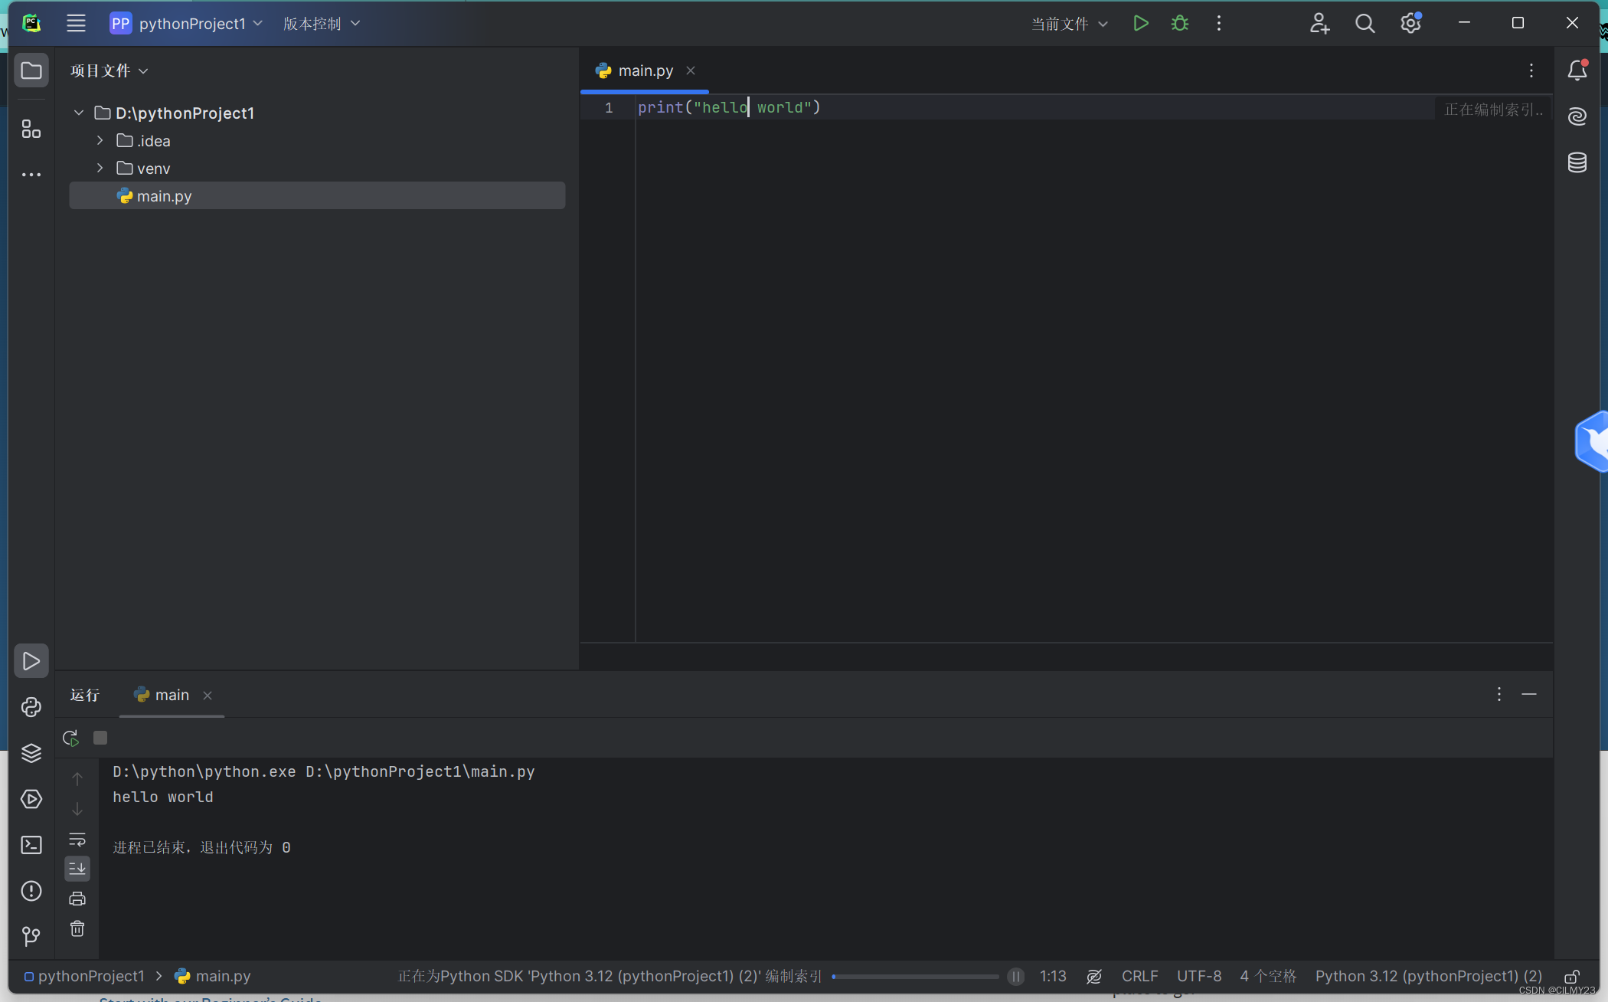Click the Debug bug icon
The width and height of the screenshot is (1608, 1002).
(x=1179, y=24)
